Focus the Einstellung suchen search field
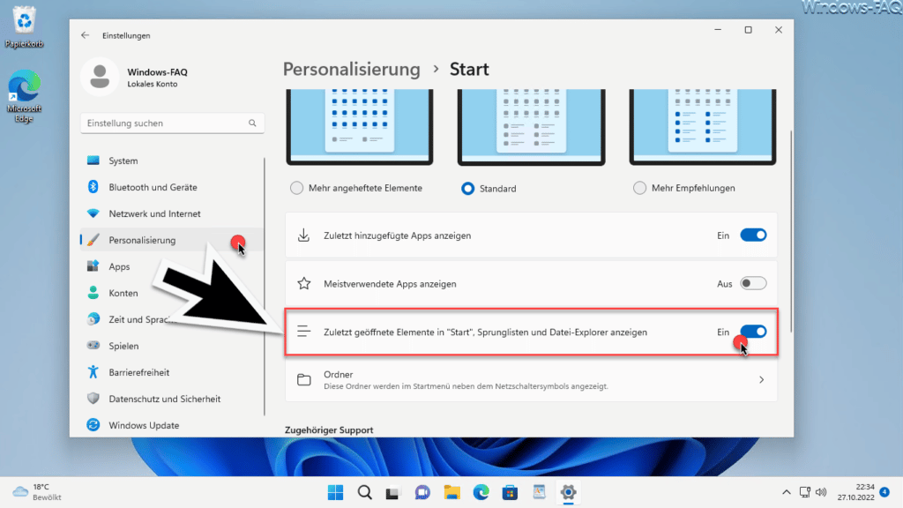The width and height of the screenshot is (903, 508). (172, 123)
